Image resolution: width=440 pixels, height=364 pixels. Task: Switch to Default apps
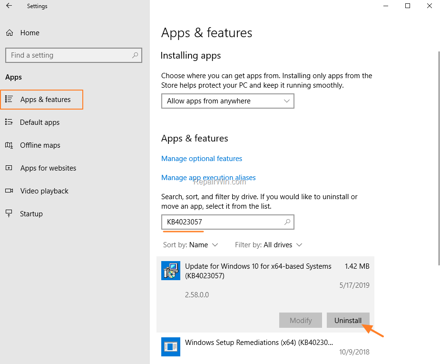39,122
